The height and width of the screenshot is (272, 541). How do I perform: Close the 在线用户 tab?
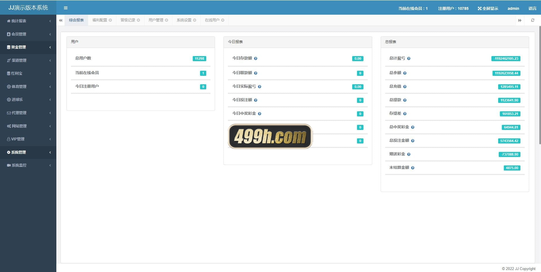223,20
